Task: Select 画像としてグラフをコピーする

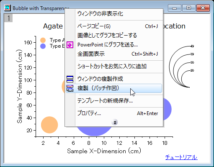Action: click(x=114, y=36)
